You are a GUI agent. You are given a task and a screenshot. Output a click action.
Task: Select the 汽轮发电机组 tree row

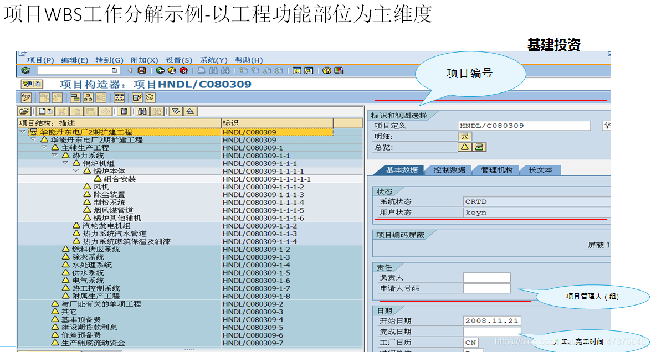click(189, 226)
